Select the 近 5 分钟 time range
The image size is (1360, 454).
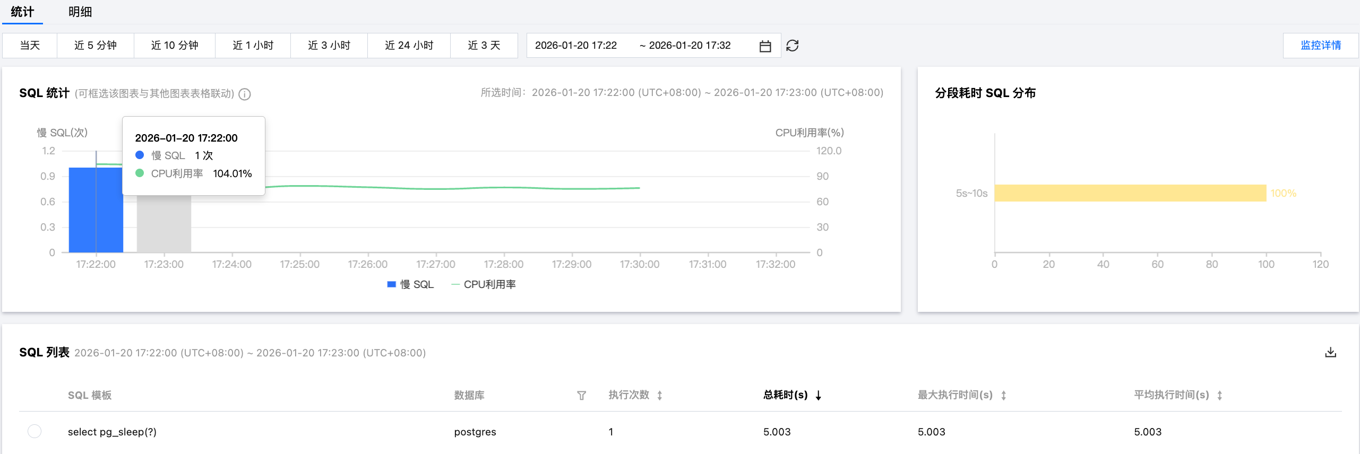click(96, 46)
